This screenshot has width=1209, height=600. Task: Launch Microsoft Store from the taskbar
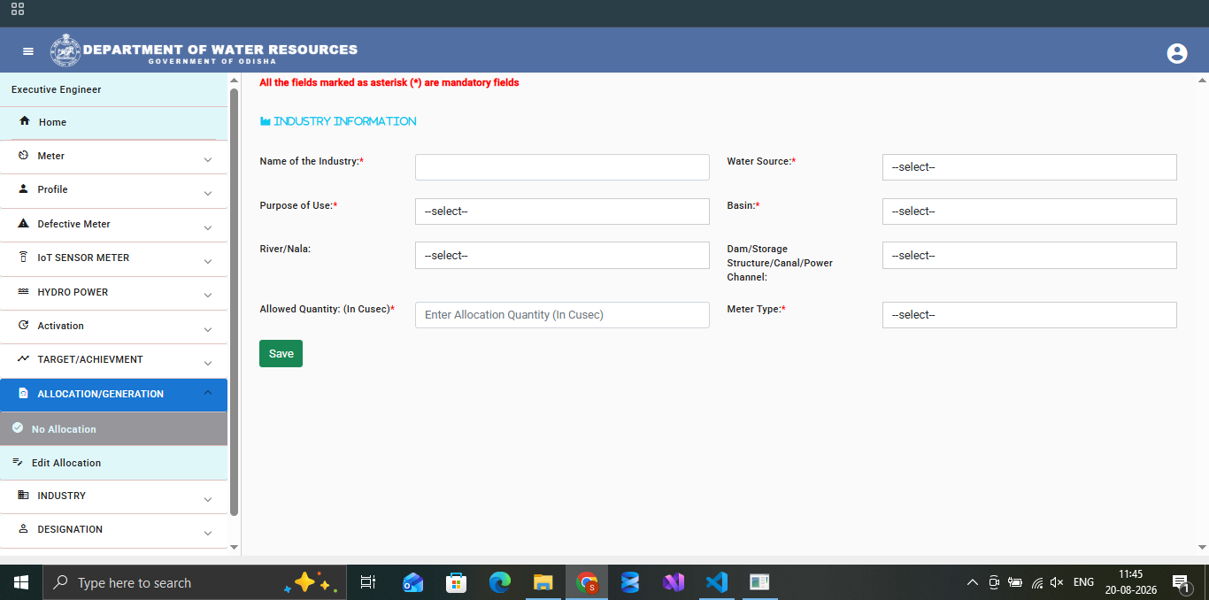[456, 582]
